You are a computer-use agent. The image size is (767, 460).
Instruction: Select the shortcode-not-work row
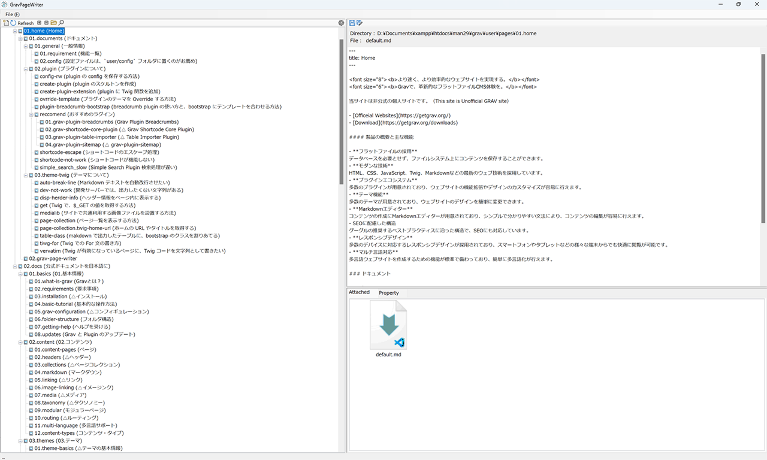pyautogui.click(x=97, y=160)
